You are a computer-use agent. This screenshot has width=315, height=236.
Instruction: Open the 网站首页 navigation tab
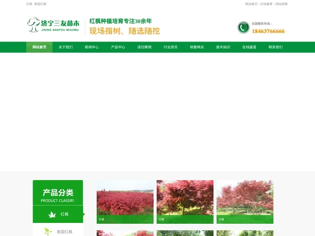(x=39, y=47)
